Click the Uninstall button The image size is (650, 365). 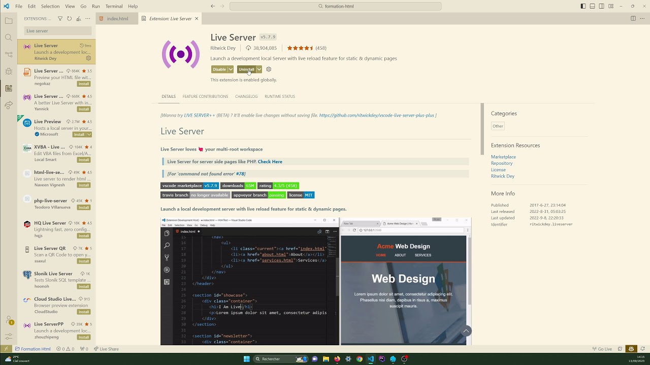(246, 69)
